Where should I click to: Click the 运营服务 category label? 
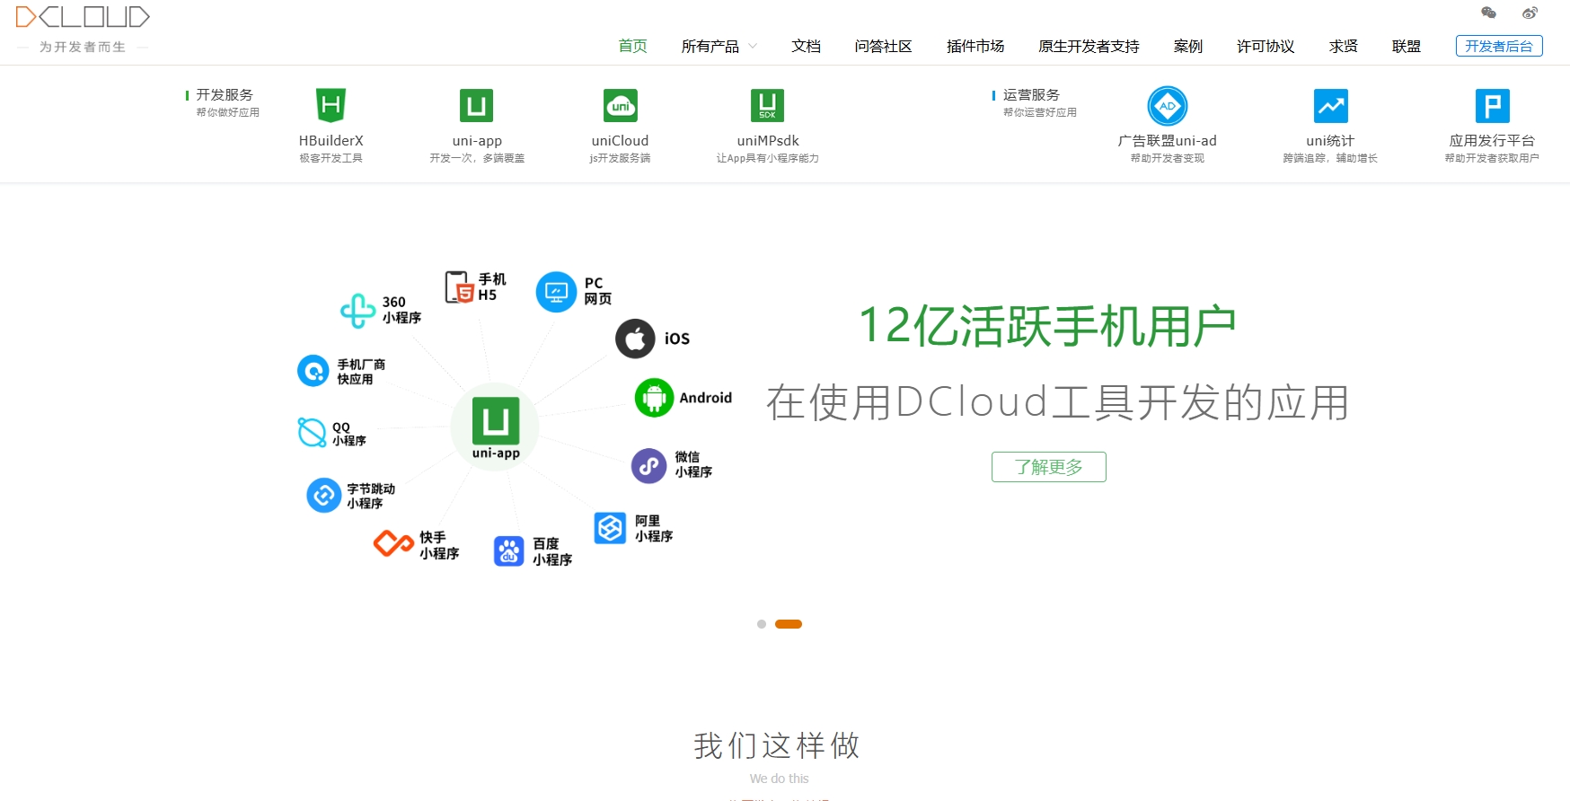[x=1031, y=94]
